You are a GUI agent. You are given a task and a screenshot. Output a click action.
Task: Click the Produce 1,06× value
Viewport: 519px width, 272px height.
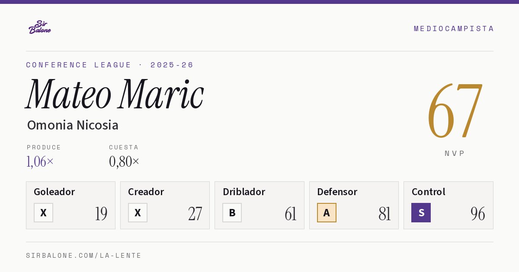tap(40, 161)
